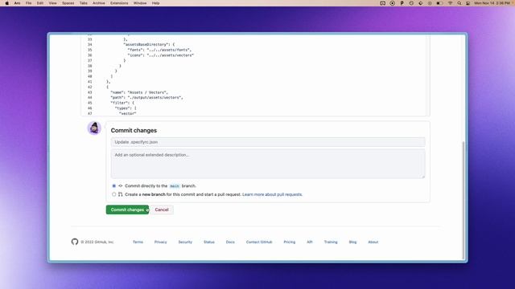The height and width of the screenshot is (289, 515).
Task: Open the Edit menu
Action: click(x=40, y=3)
